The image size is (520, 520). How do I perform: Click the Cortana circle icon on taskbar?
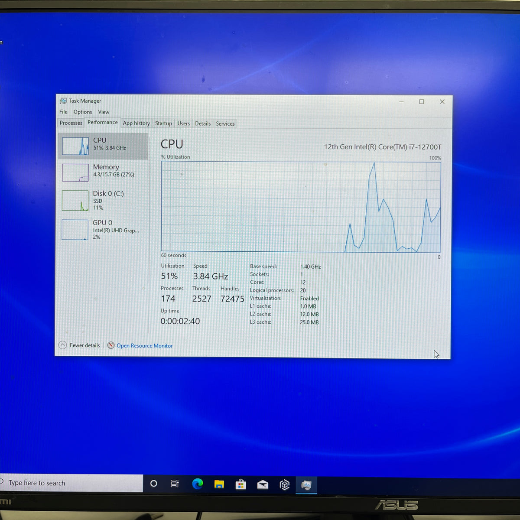[x=153, y=484]
